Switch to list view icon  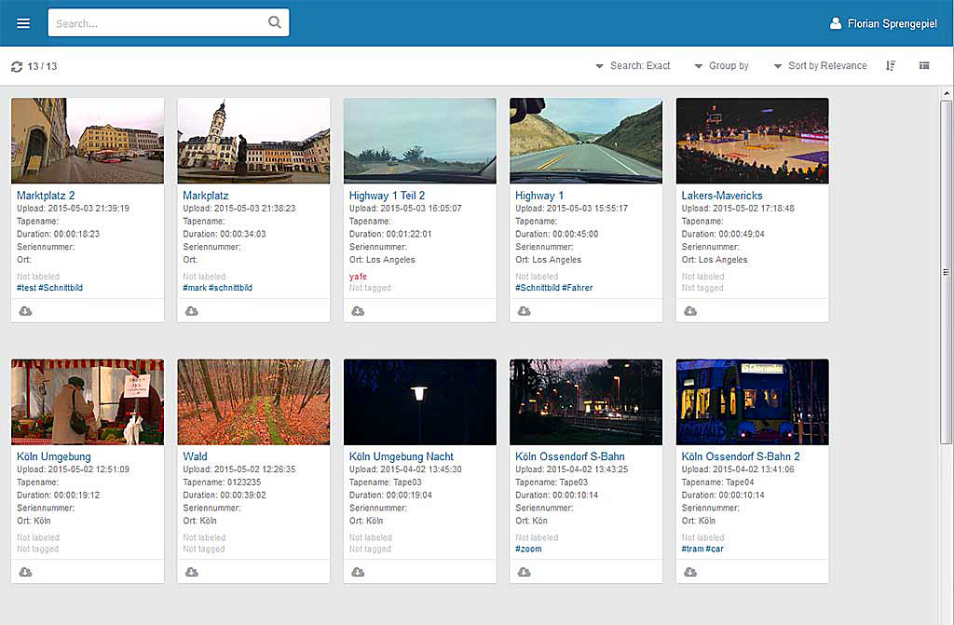point(924,66)
